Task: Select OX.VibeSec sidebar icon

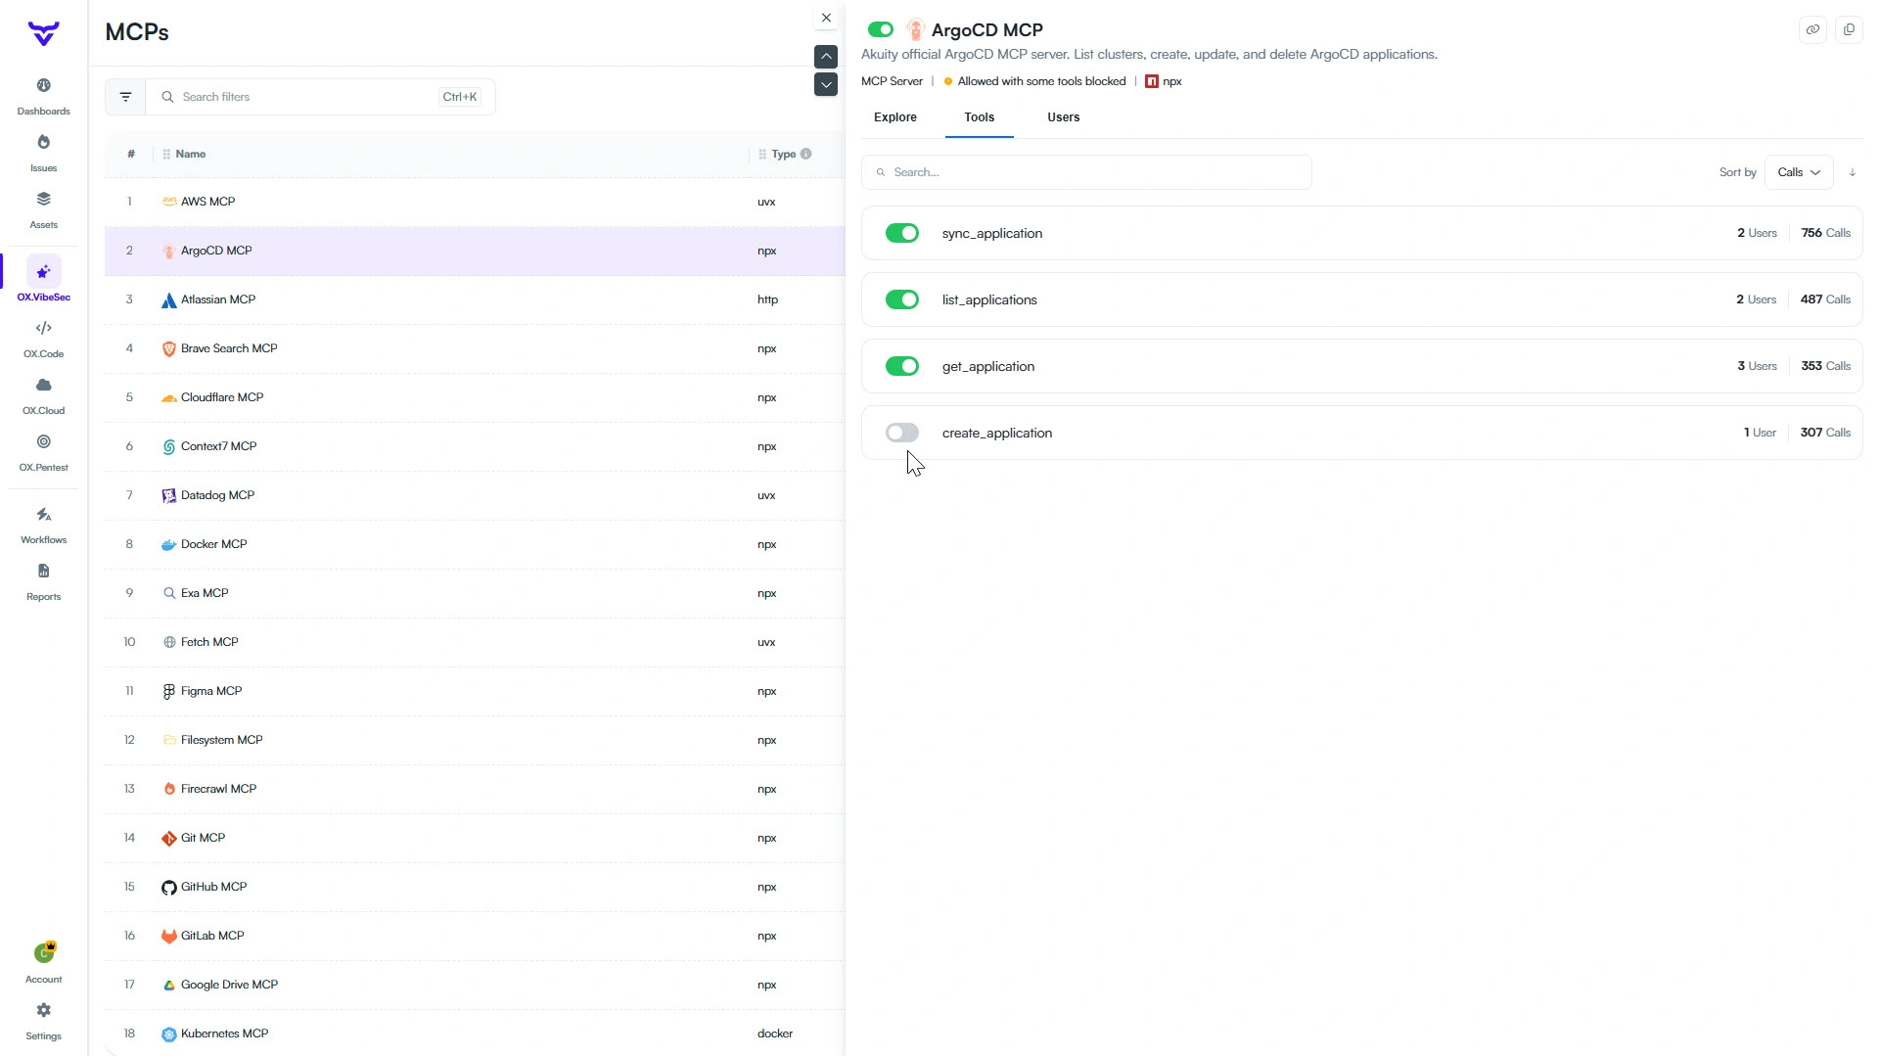Action: [43, 272]
